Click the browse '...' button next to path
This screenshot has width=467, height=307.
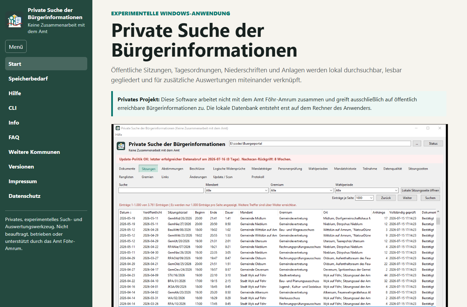coord(417,144)
